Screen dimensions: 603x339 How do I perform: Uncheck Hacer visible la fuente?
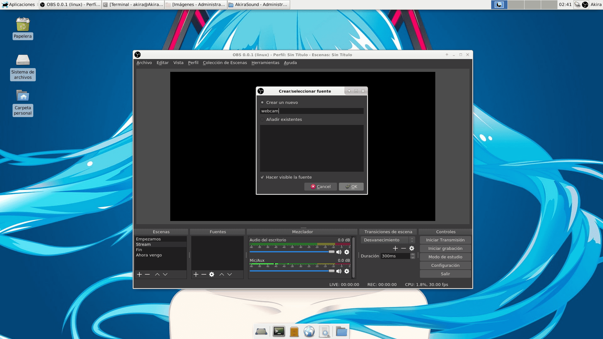pos(263,177)
